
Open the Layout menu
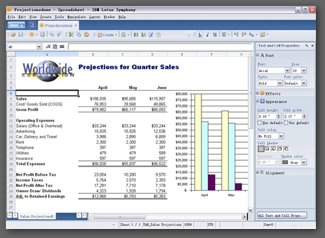(x=95, y=17)
